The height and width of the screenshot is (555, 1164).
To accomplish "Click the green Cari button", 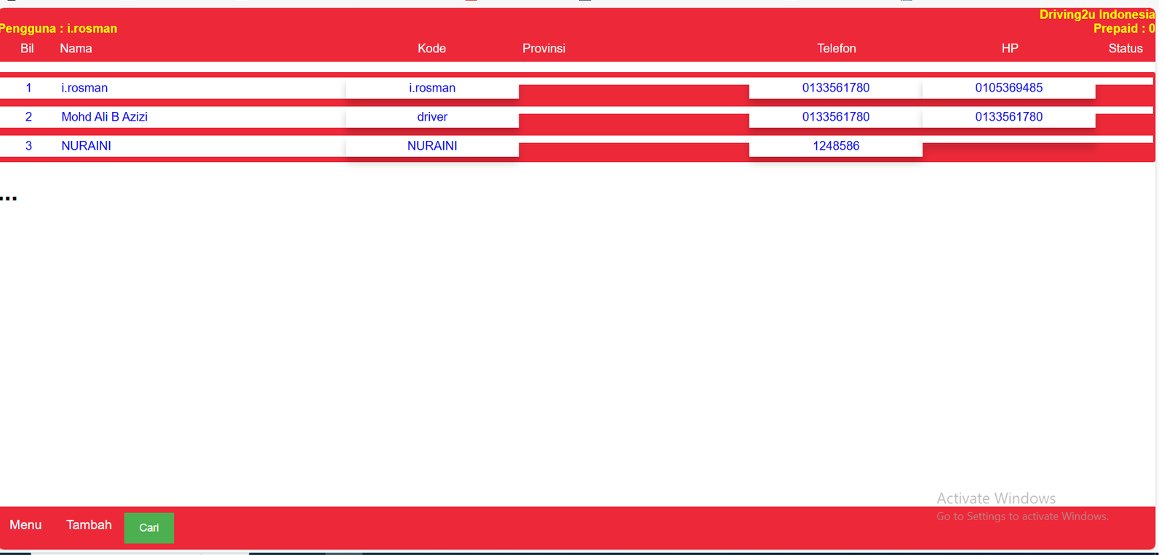I will point(149,528).
